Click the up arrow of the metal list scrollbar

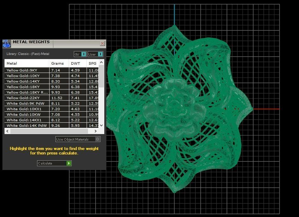(x=101, y=63)
